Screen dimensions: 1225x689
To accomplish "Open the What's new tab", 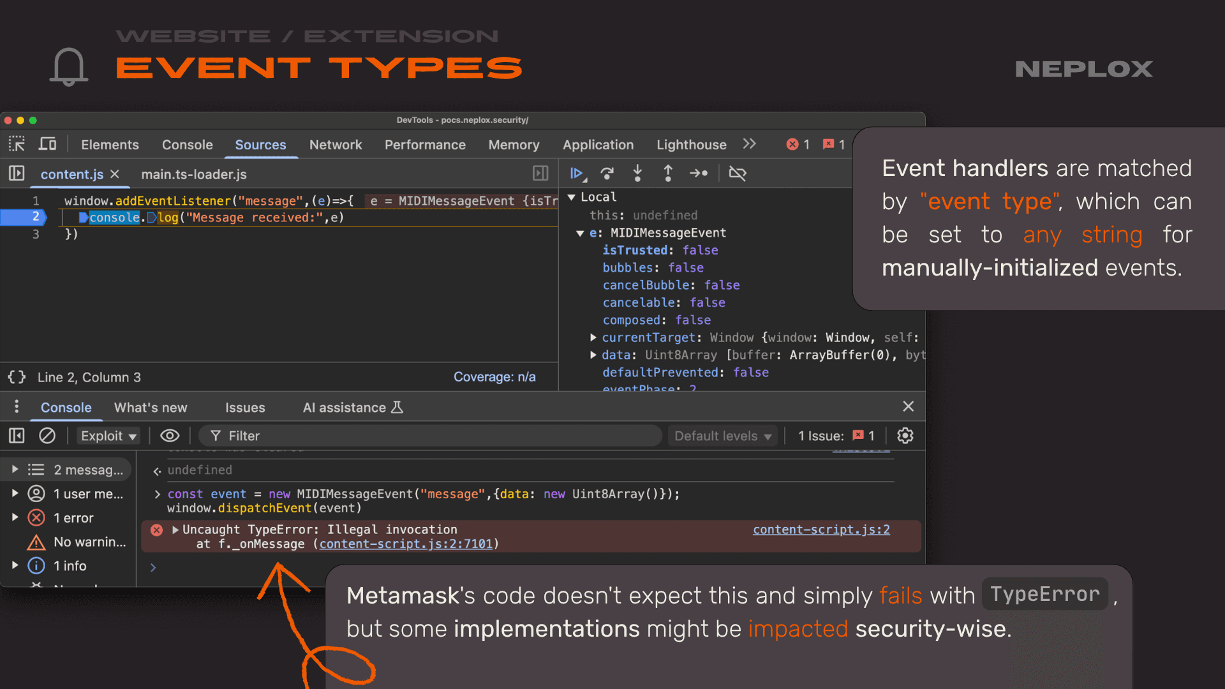I will tap(151, 407).
